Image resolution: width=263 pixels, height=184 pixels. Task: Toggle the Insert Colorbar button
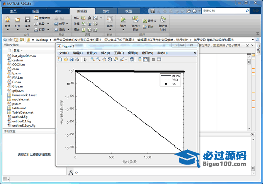140,59
